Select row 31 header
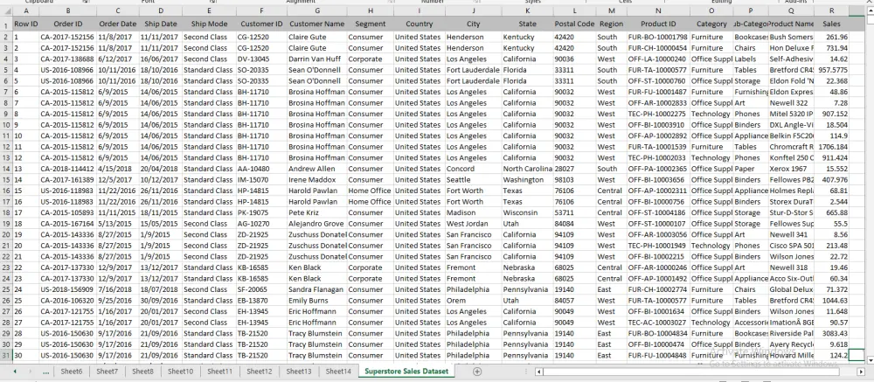Screen dimensions: 874x382 pos(6,356)
